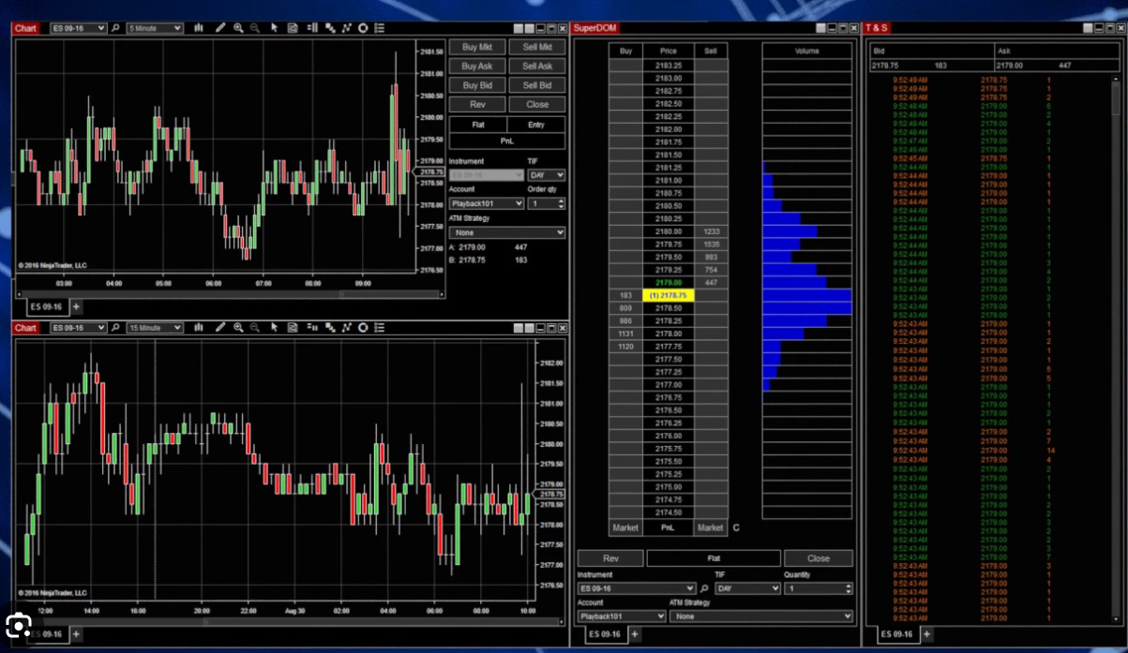Click C button beside SuperDOM Sell Market

coord(736,527)
